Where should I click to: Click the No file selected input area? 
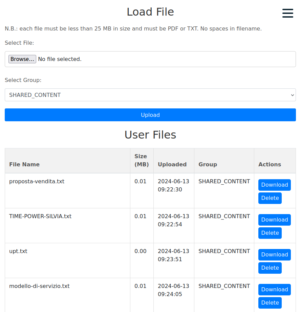[x=150, y=59]
